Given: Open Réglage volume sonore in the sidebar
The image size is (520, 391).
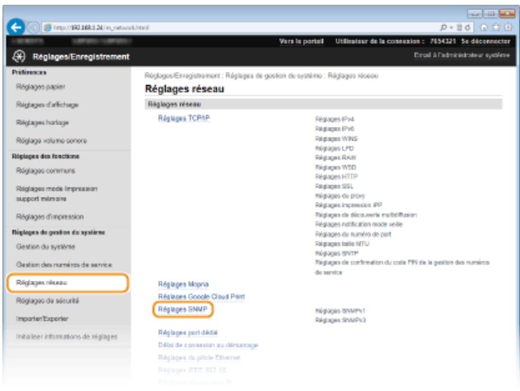Looking at the screenshot, I should pos(52,141).
